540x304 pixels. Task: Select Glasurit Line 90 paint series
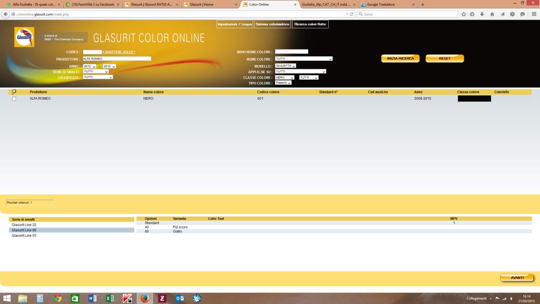71,230
